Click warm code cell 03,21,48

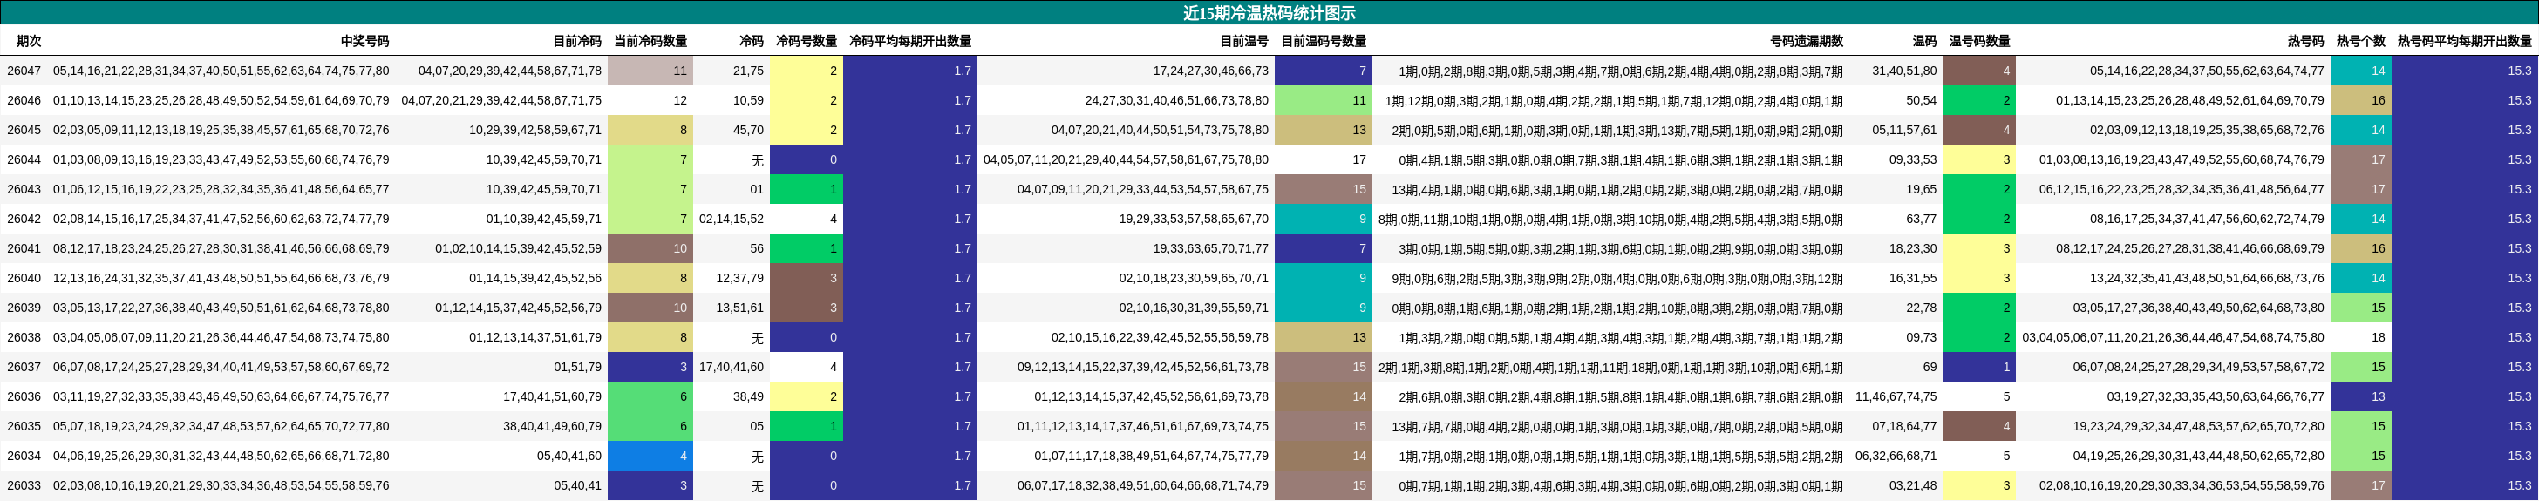pyautogui.click(x=1913, y=485)
